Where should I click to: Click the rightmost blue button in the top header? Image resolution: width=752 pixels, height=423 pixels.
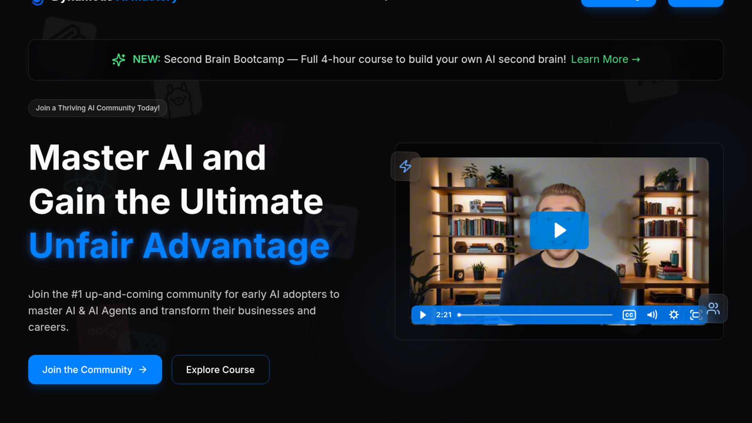[x=695, y=2]
